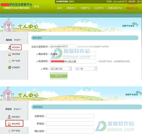Open the 我的资料 link in top bar
142x134 pixels.
132,2
